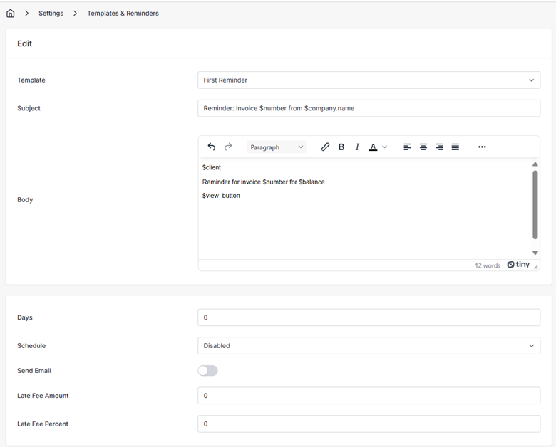Click the 'Reminder for invoice' line
The width and height of the screenshot is (556, 447).
pos(264,182)
